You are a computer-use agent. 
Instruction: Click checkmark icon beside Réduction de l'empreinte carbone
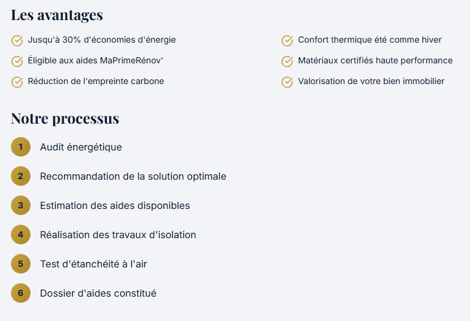tap(17, 82)
